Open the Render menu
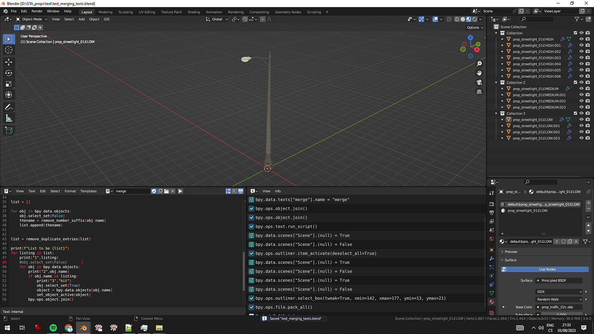 (x=37, y=11)
